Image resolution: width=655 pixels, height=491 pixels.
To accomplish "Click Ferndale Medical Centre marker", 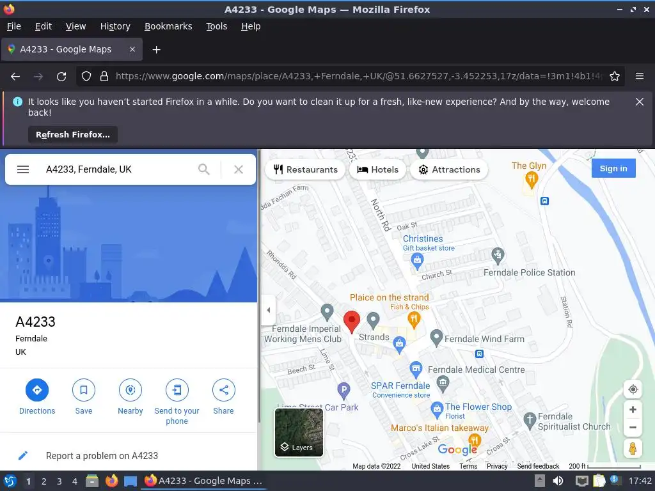I will click(443, 384).
